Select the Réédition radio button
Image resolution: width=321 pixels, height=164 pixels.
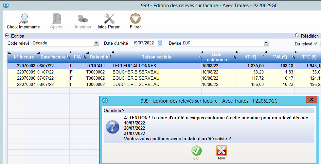(x=297, y=36)
